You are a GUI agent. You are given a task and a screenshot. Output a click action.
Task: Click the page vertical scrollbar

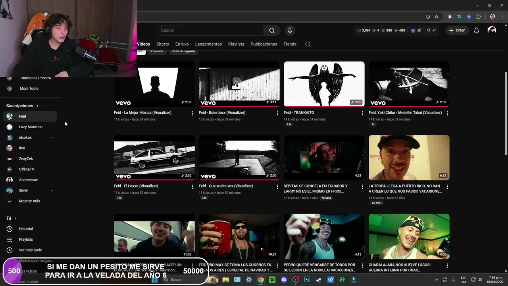coord(506,113)
